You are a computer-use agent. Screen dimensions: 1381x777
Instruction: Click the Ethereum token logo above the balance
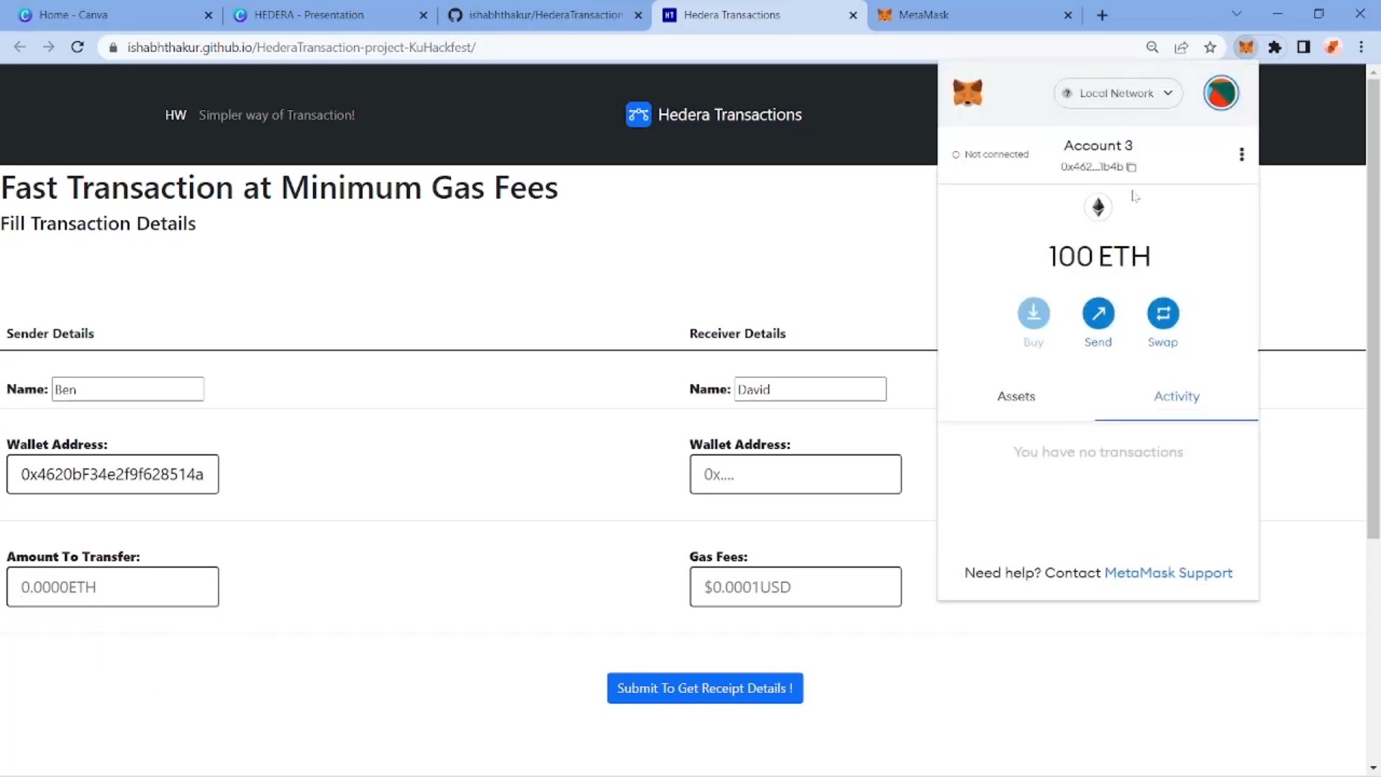1098,208
